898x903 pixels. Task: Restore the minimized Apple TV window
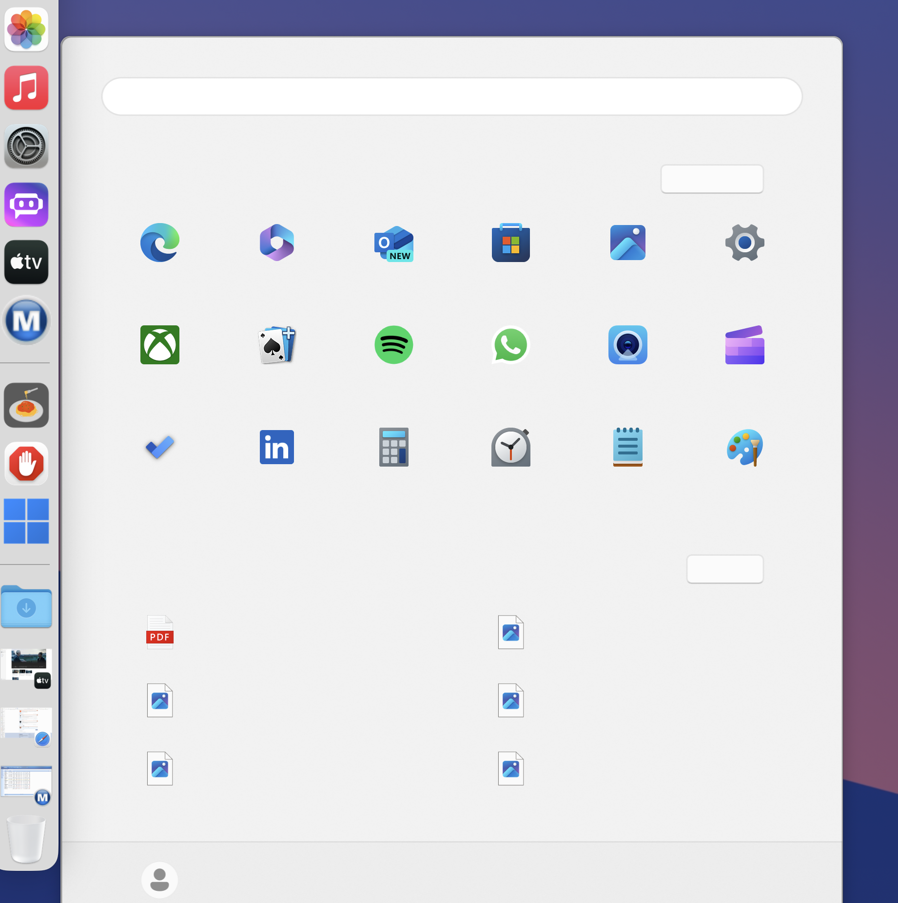pos(26,668)
